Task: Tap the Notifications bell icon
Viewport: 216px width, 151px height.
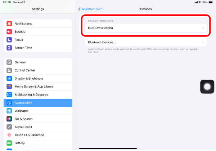Action: tap(9, 23)
